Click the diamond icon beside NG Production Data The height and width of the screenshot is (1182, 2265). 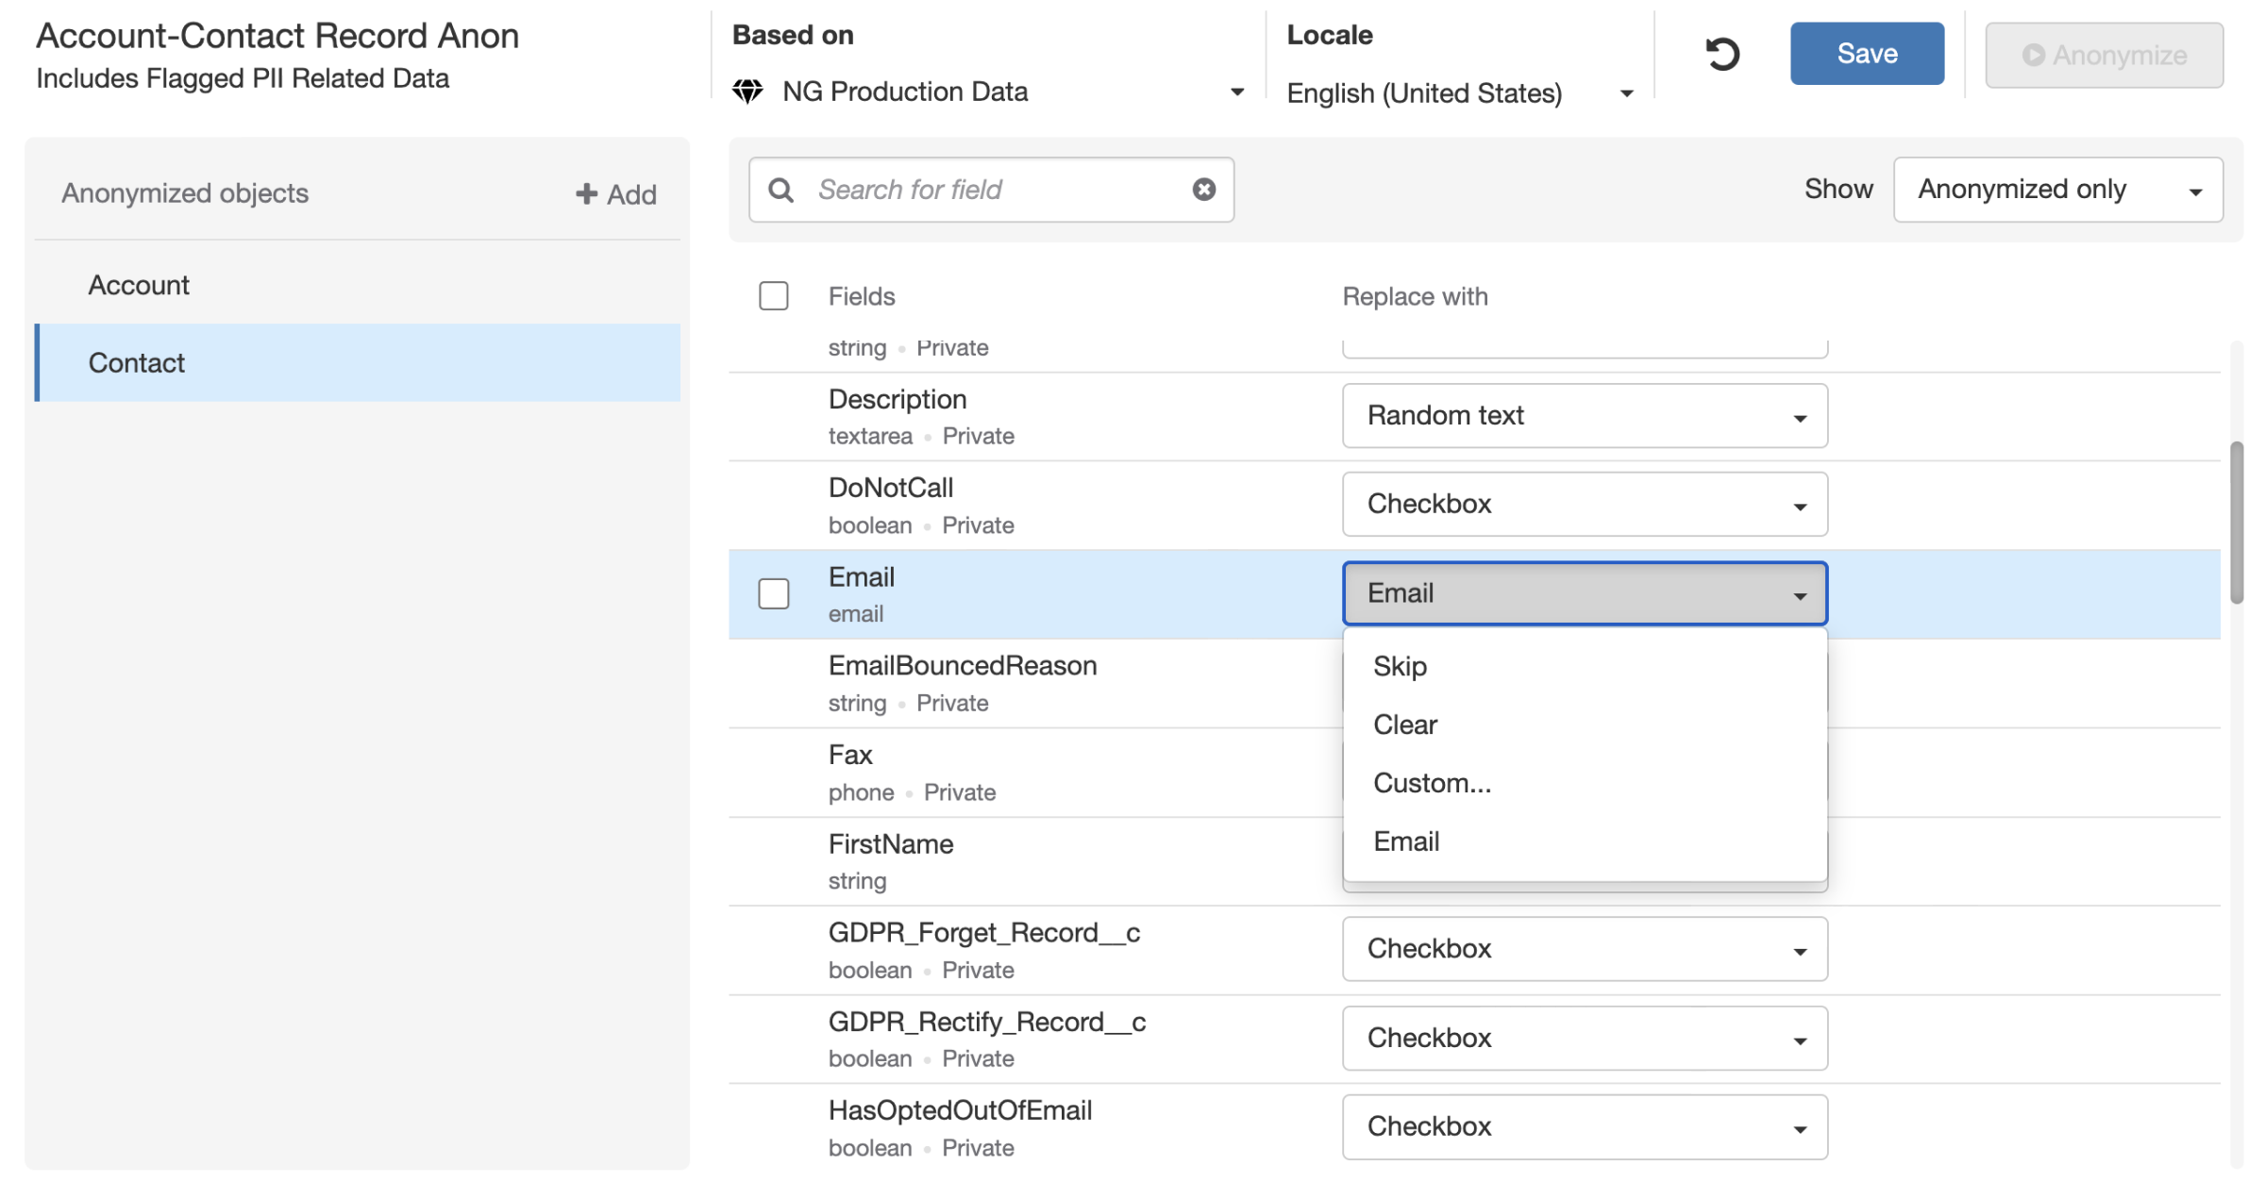pyautogui.click(x=748, y=92)
